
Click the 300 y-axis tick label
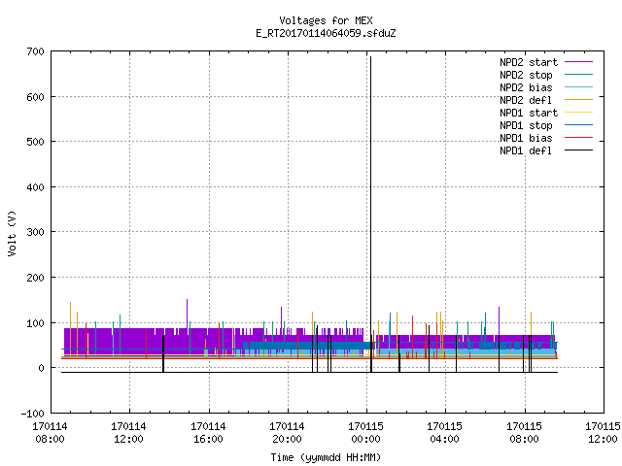coord(35,232)
